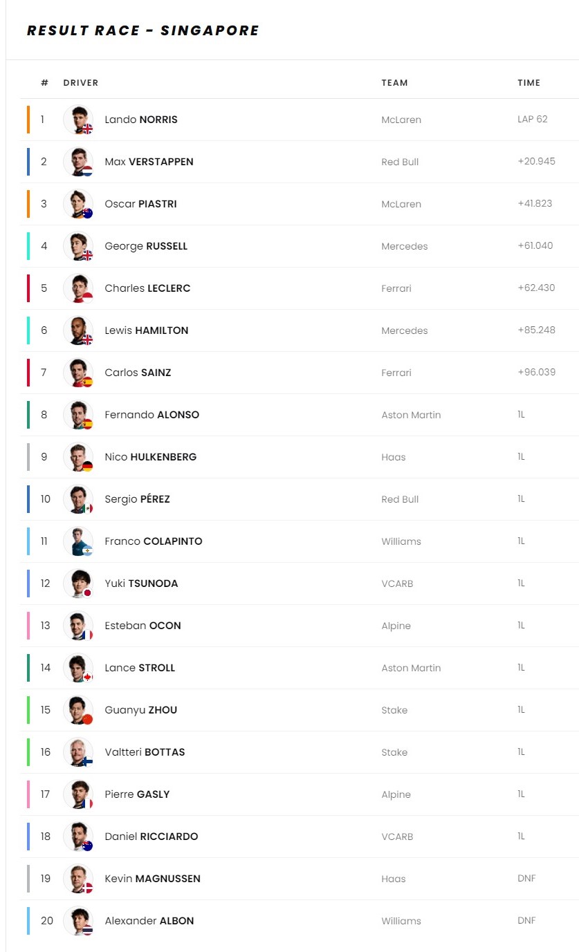Open Carlos SAINZ driver name link
This screenshot has height=952, width=579.
point(138,373)
